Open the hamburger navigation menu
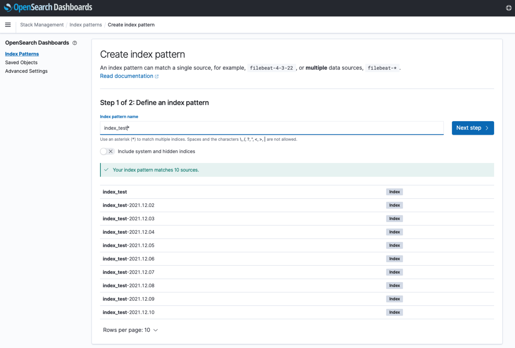This screenshot has width=515, height=348. coord(8,25)
